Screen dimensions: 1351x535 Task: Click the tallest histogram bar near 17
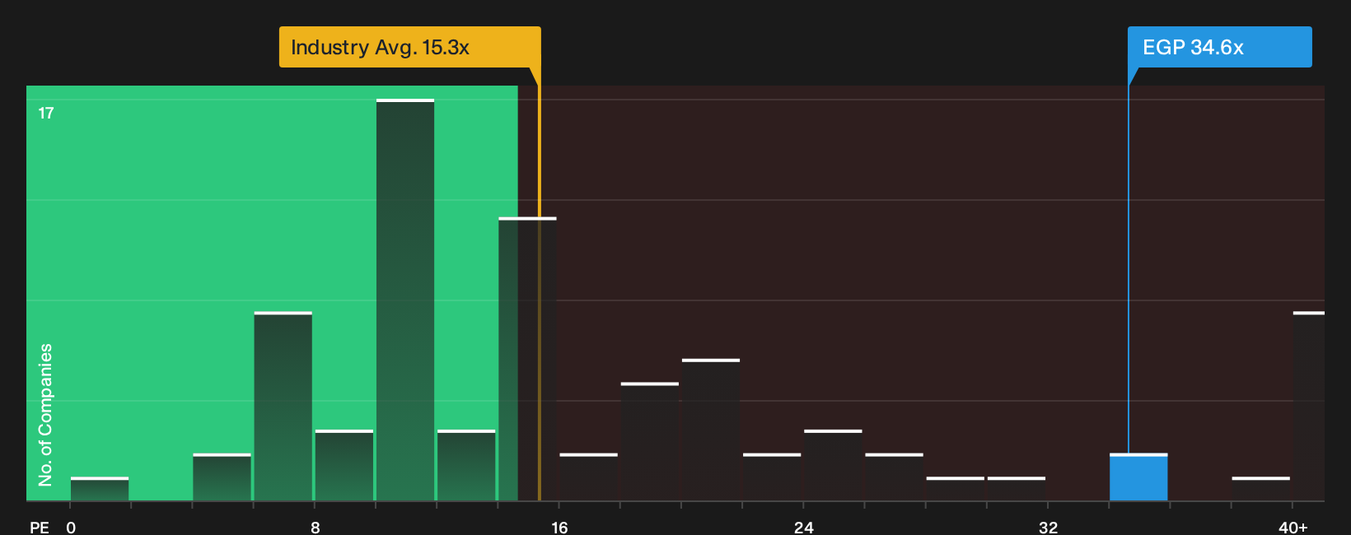pyautogui.click(x=405, y=300)
